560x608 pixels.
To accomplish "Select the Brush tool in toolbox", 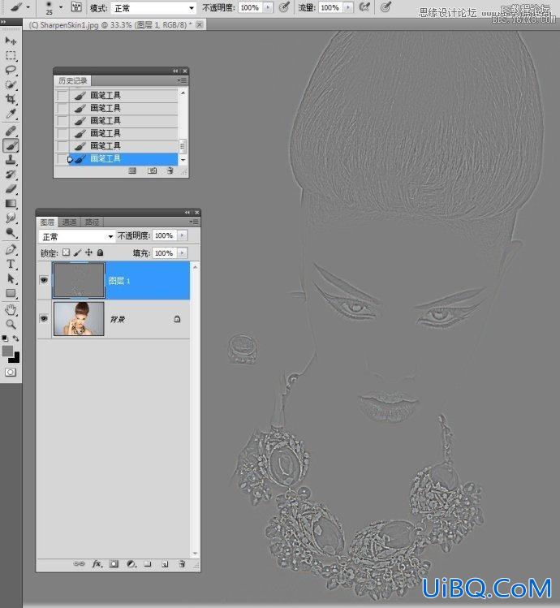I will [x=11, y=146].
